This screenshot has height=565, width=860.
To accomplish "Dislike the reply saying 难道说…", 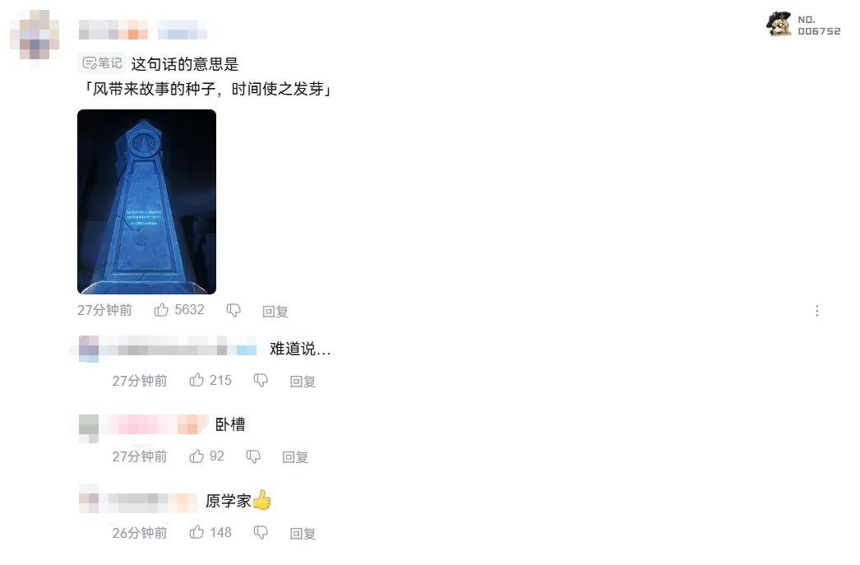I will click(x=261, y=380).
